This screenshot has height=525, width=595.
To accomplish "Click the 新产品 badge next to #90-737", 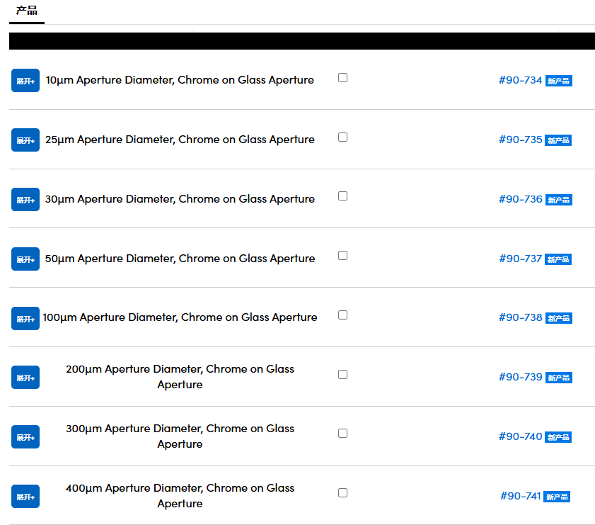I will point(558,259).
